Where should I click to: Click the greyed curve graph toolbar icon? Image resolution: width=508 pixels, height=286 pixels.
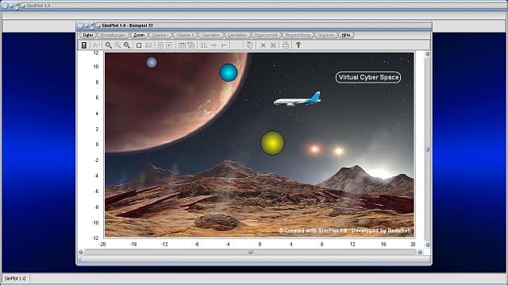click(96, 45)
